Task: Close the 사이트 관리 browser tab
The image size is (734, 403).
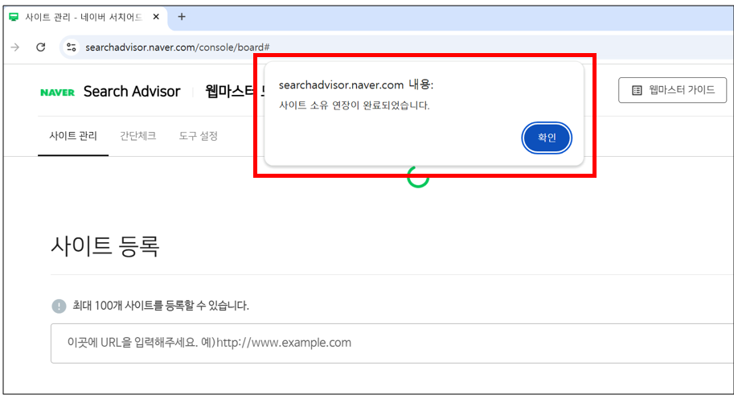Action: click(156, 17)
